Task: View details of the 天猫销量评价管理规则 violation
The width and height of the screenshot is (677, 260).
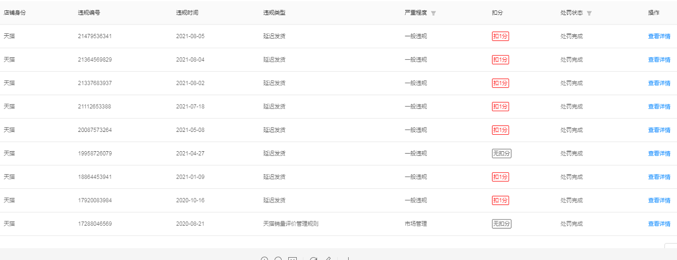Action: [x=659, y=224]
